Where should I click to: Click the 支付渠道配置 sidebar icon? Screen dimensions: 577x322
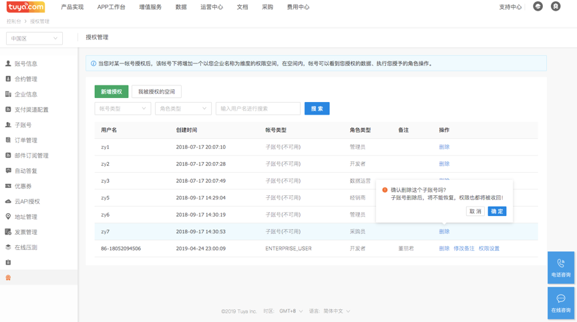8,109
